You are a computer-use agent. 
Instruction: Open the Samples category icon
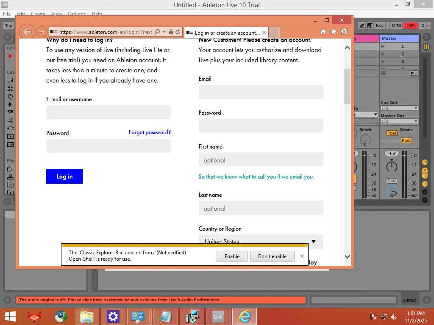coord(10,144)
